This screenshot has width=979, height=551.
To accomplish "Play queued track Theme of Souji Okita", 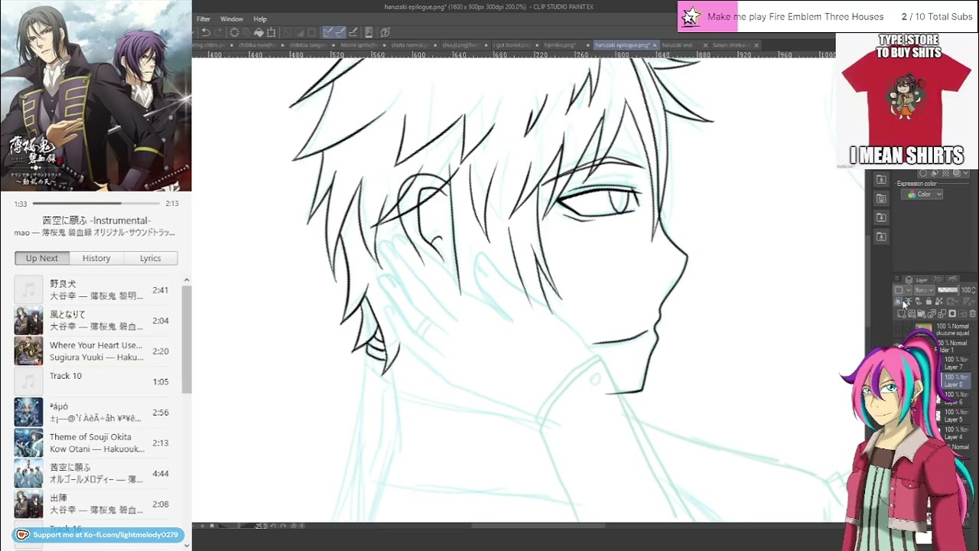I will [98, 443].
